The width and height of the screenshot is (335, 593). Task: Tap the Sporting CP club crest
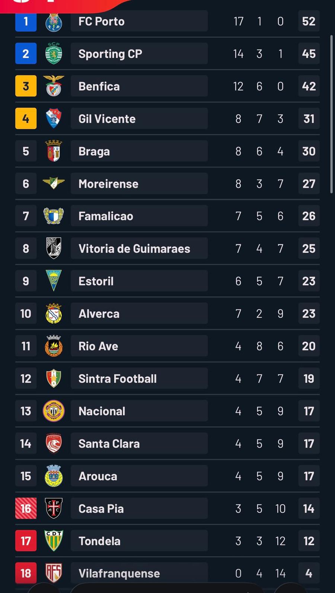pos(54,54)
